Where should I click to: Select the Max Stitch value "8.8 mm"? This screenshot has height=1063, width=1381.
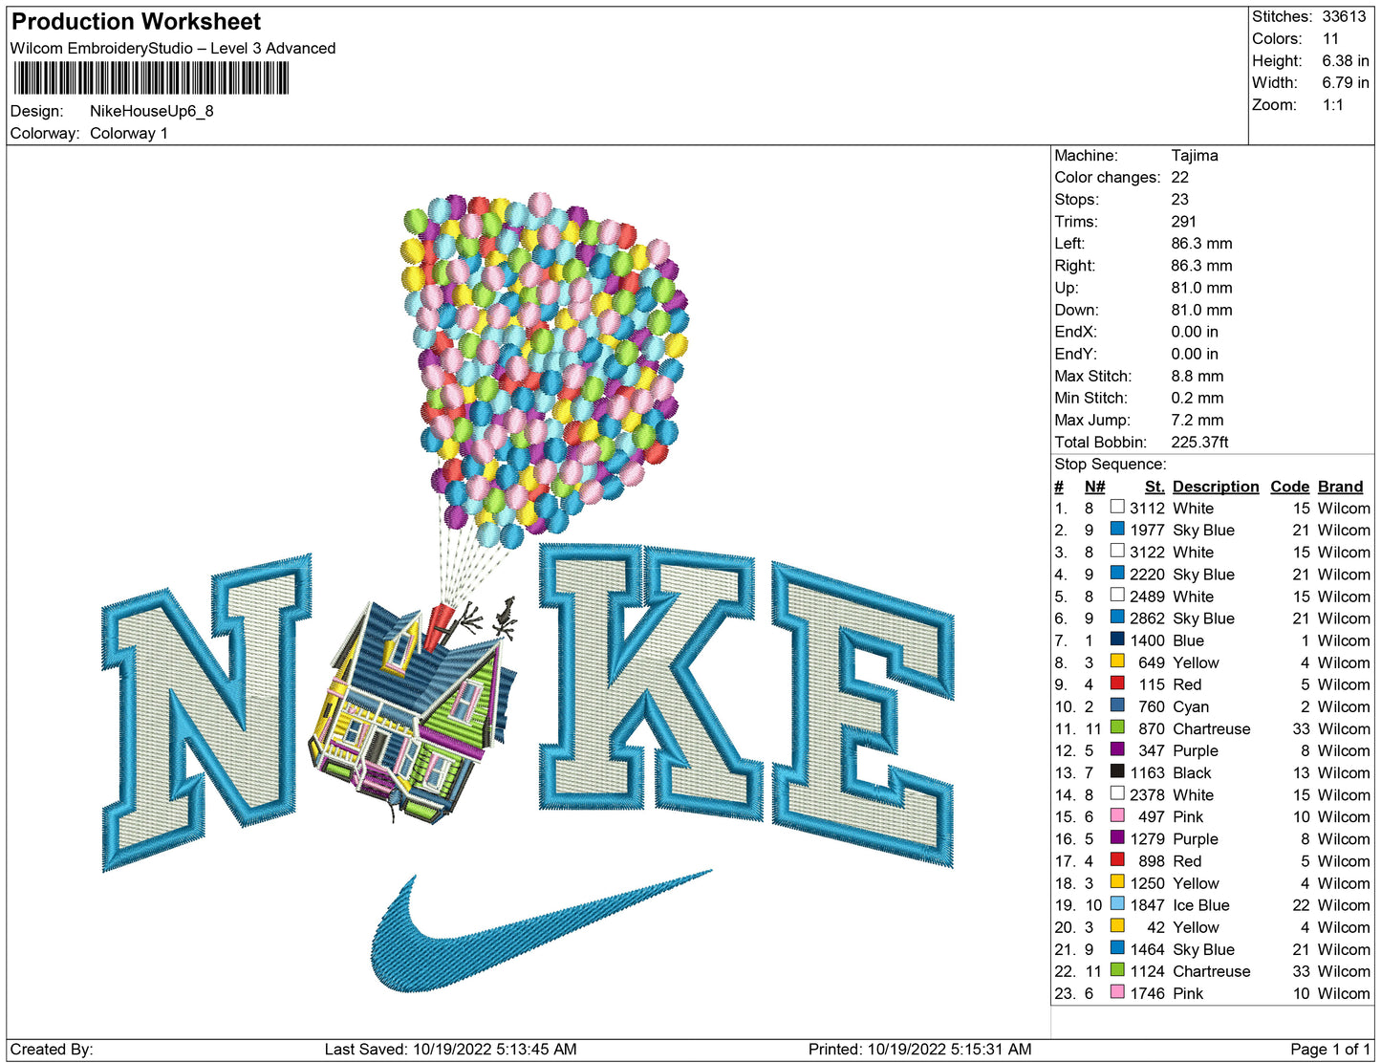click(1198, 376)
